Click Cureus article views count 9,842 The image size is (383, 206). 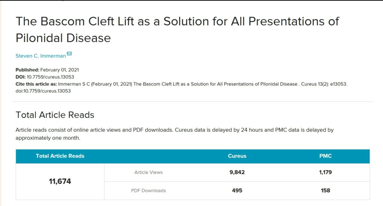[237, 172]
